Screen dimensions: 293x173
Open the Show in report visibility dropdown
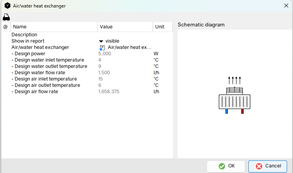[x=101, y=41]
